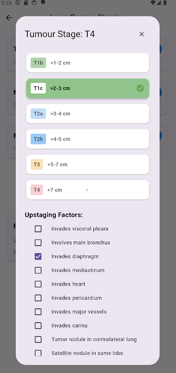Click the green checkmark on T1c
This screenshot has width=176, height=373.
coord(140,88)
